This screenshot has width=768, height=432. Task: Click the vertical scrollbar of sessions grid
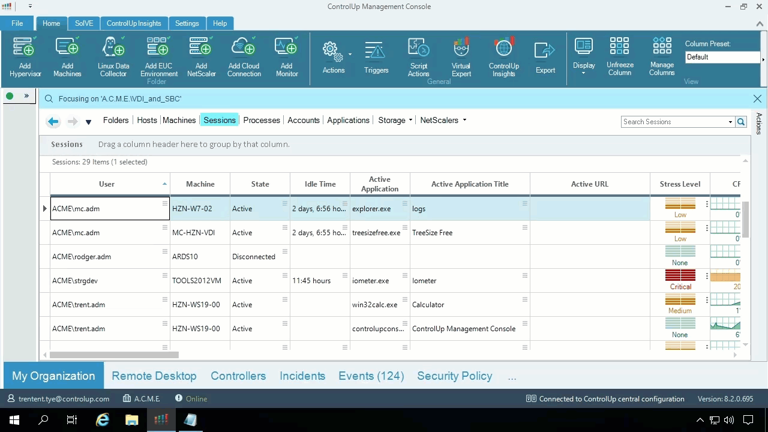[746, 219]
